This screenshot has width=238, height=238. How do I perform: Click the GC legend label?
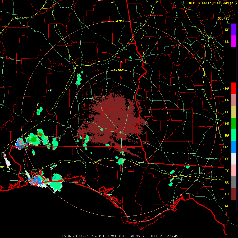point(227,182)
